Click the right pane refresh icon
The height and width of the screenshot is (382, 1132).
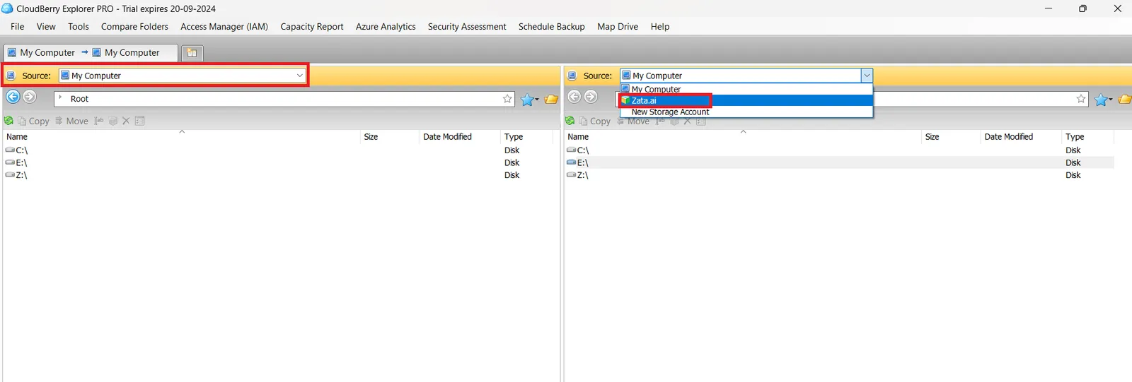point(570,121)
